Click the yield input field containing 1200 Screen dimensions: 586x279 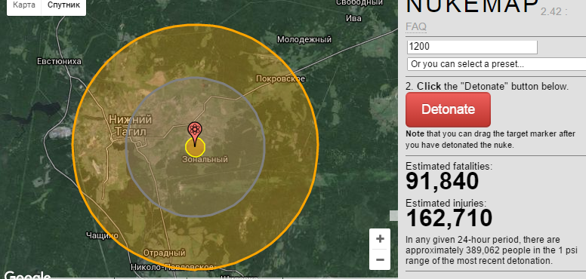coord(472,47)
